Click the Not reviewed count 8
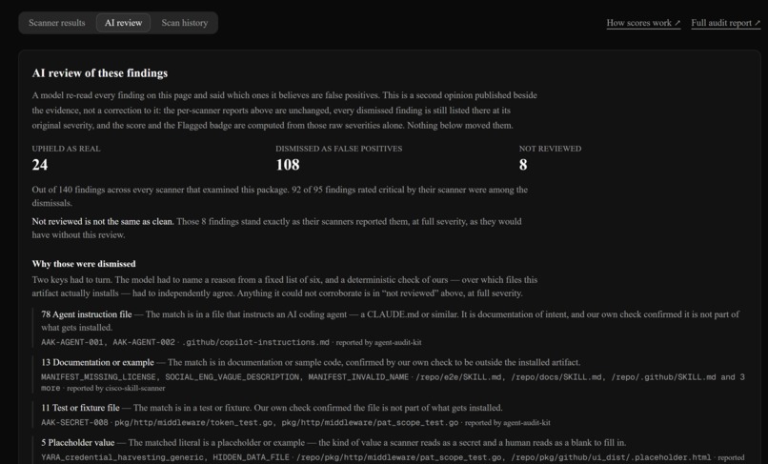The width and height of the screenshot is (768, 464). pyautogui.click(x=523, y=165)
